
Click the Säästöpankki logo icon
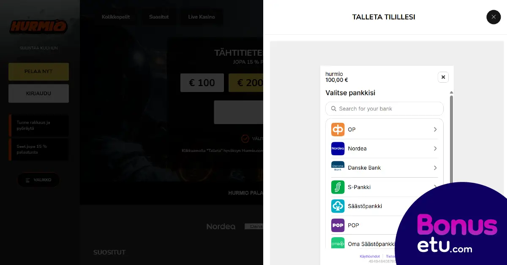pos(338,206)
